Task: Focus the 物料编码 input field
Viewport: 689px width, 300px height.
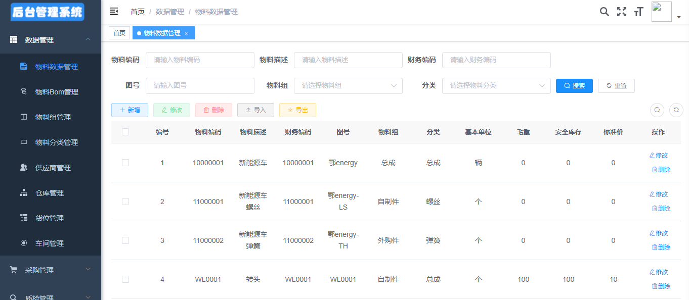Action: (200, 60)
